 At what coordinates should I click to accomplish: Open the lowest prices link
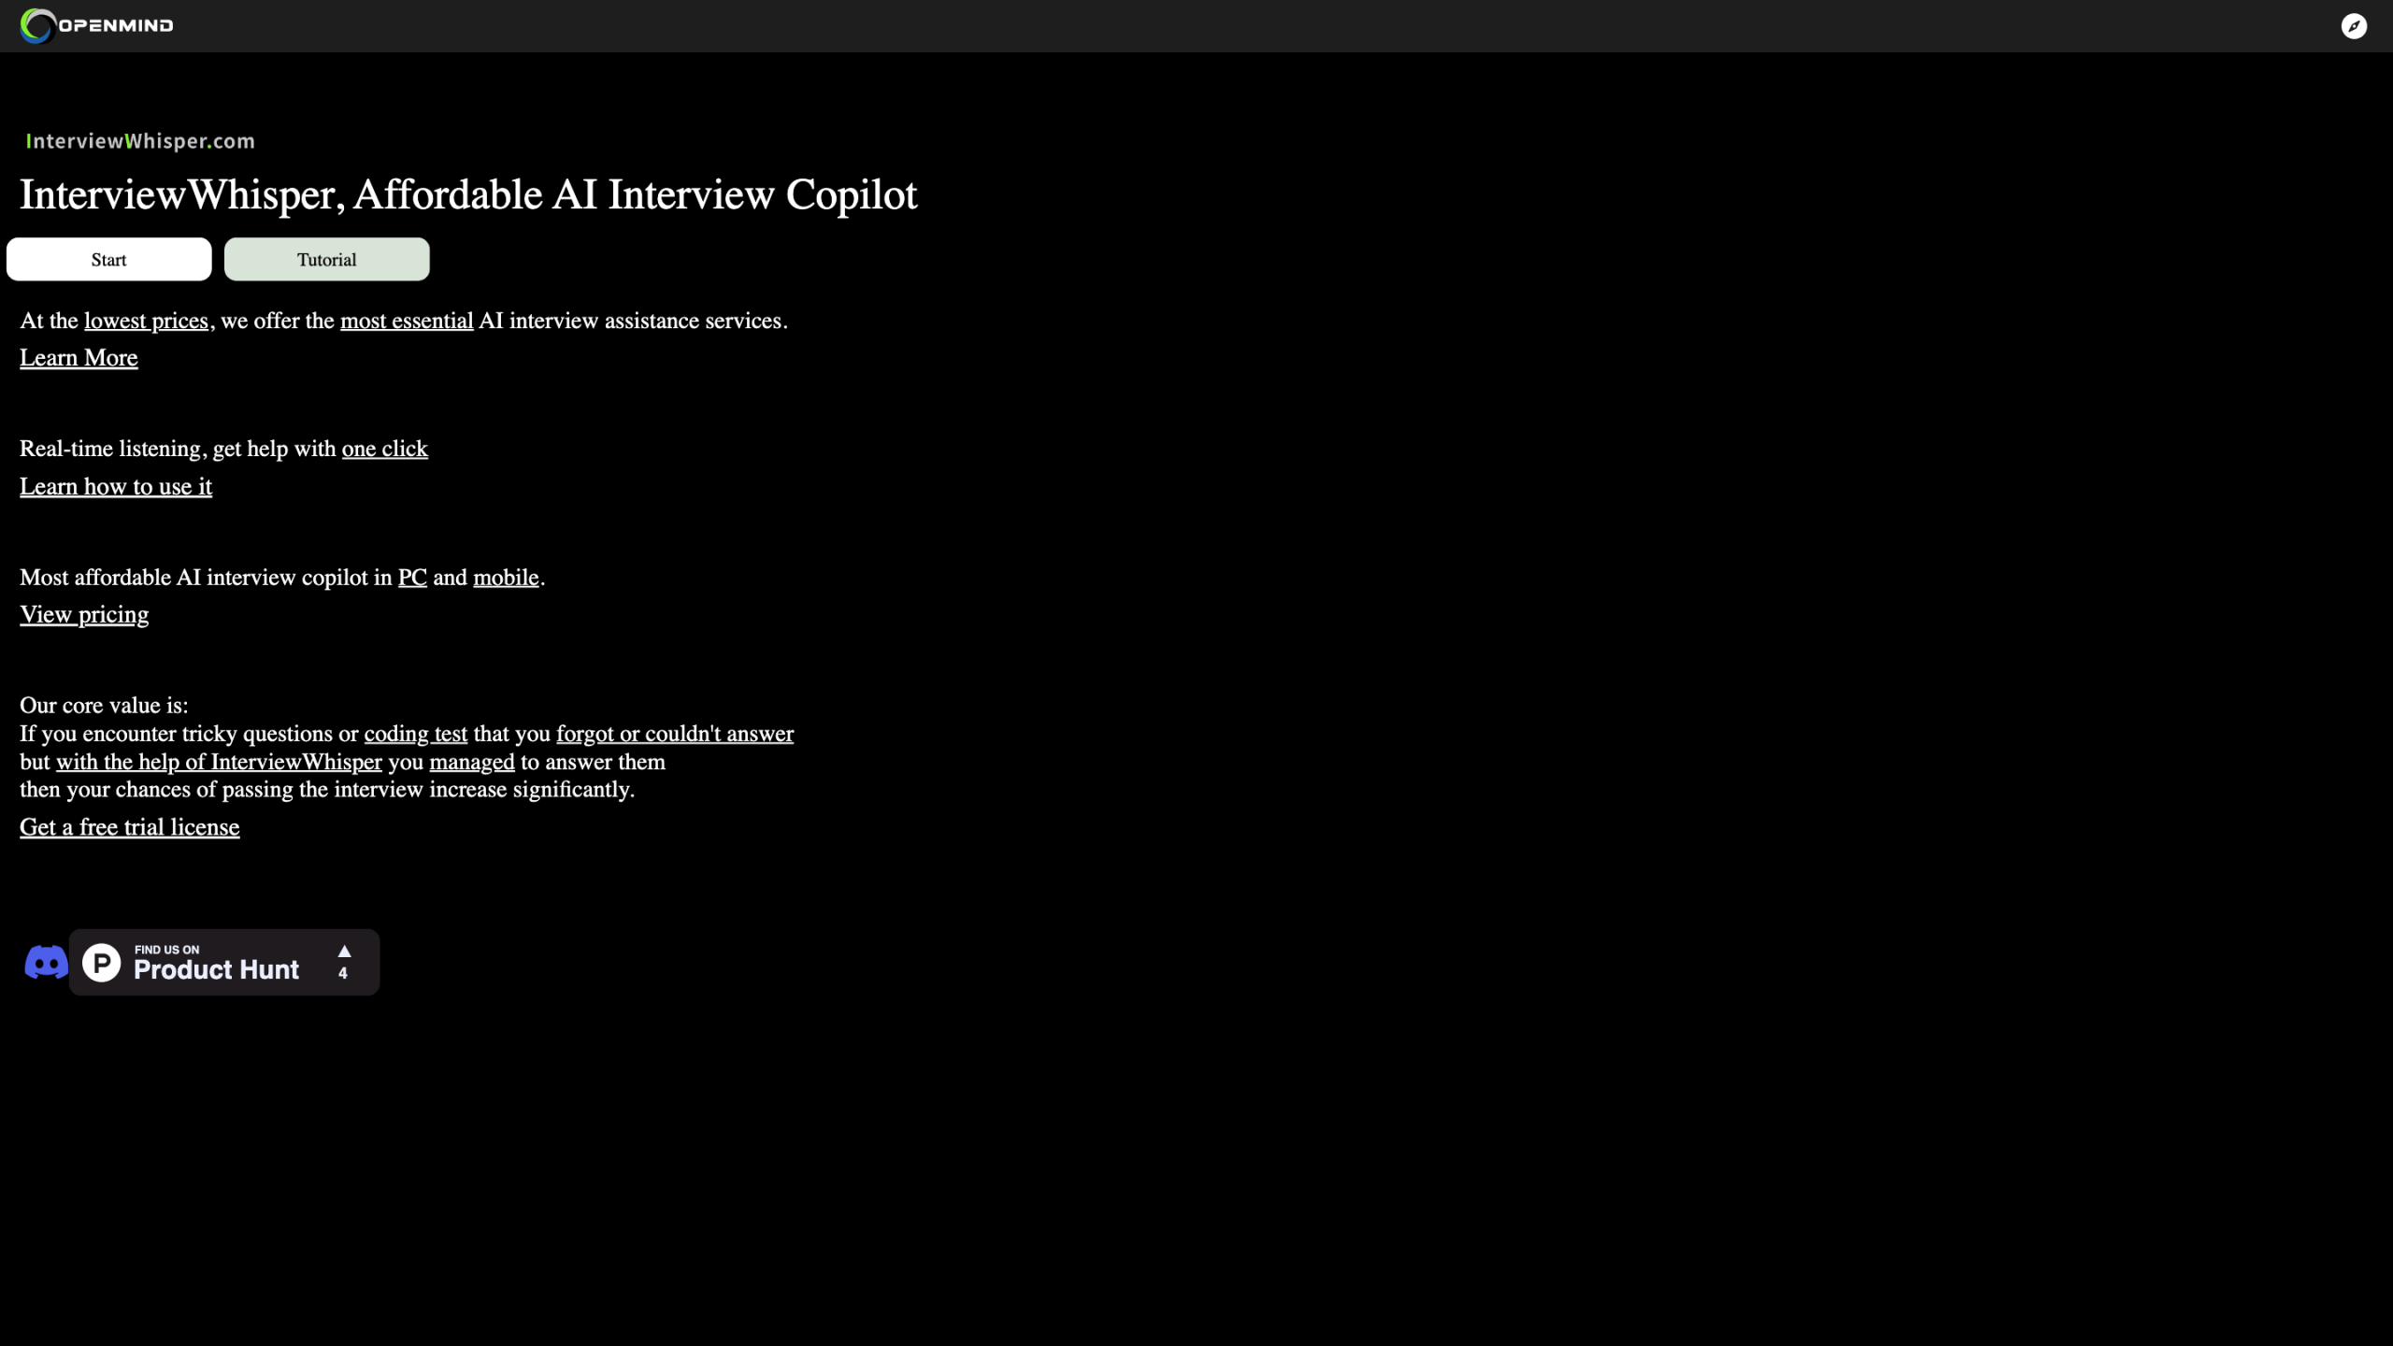coord(146,321)
